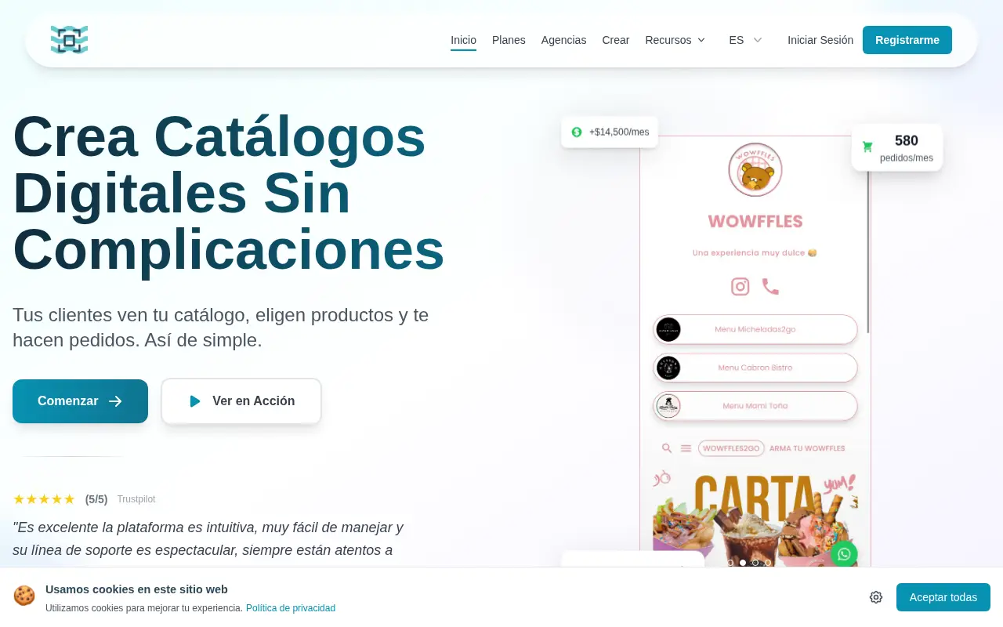This screenshot has width=1003, height=627.
Task: Click the 'Una experiencia muy dulce' tagline
Action: [755, 252]
